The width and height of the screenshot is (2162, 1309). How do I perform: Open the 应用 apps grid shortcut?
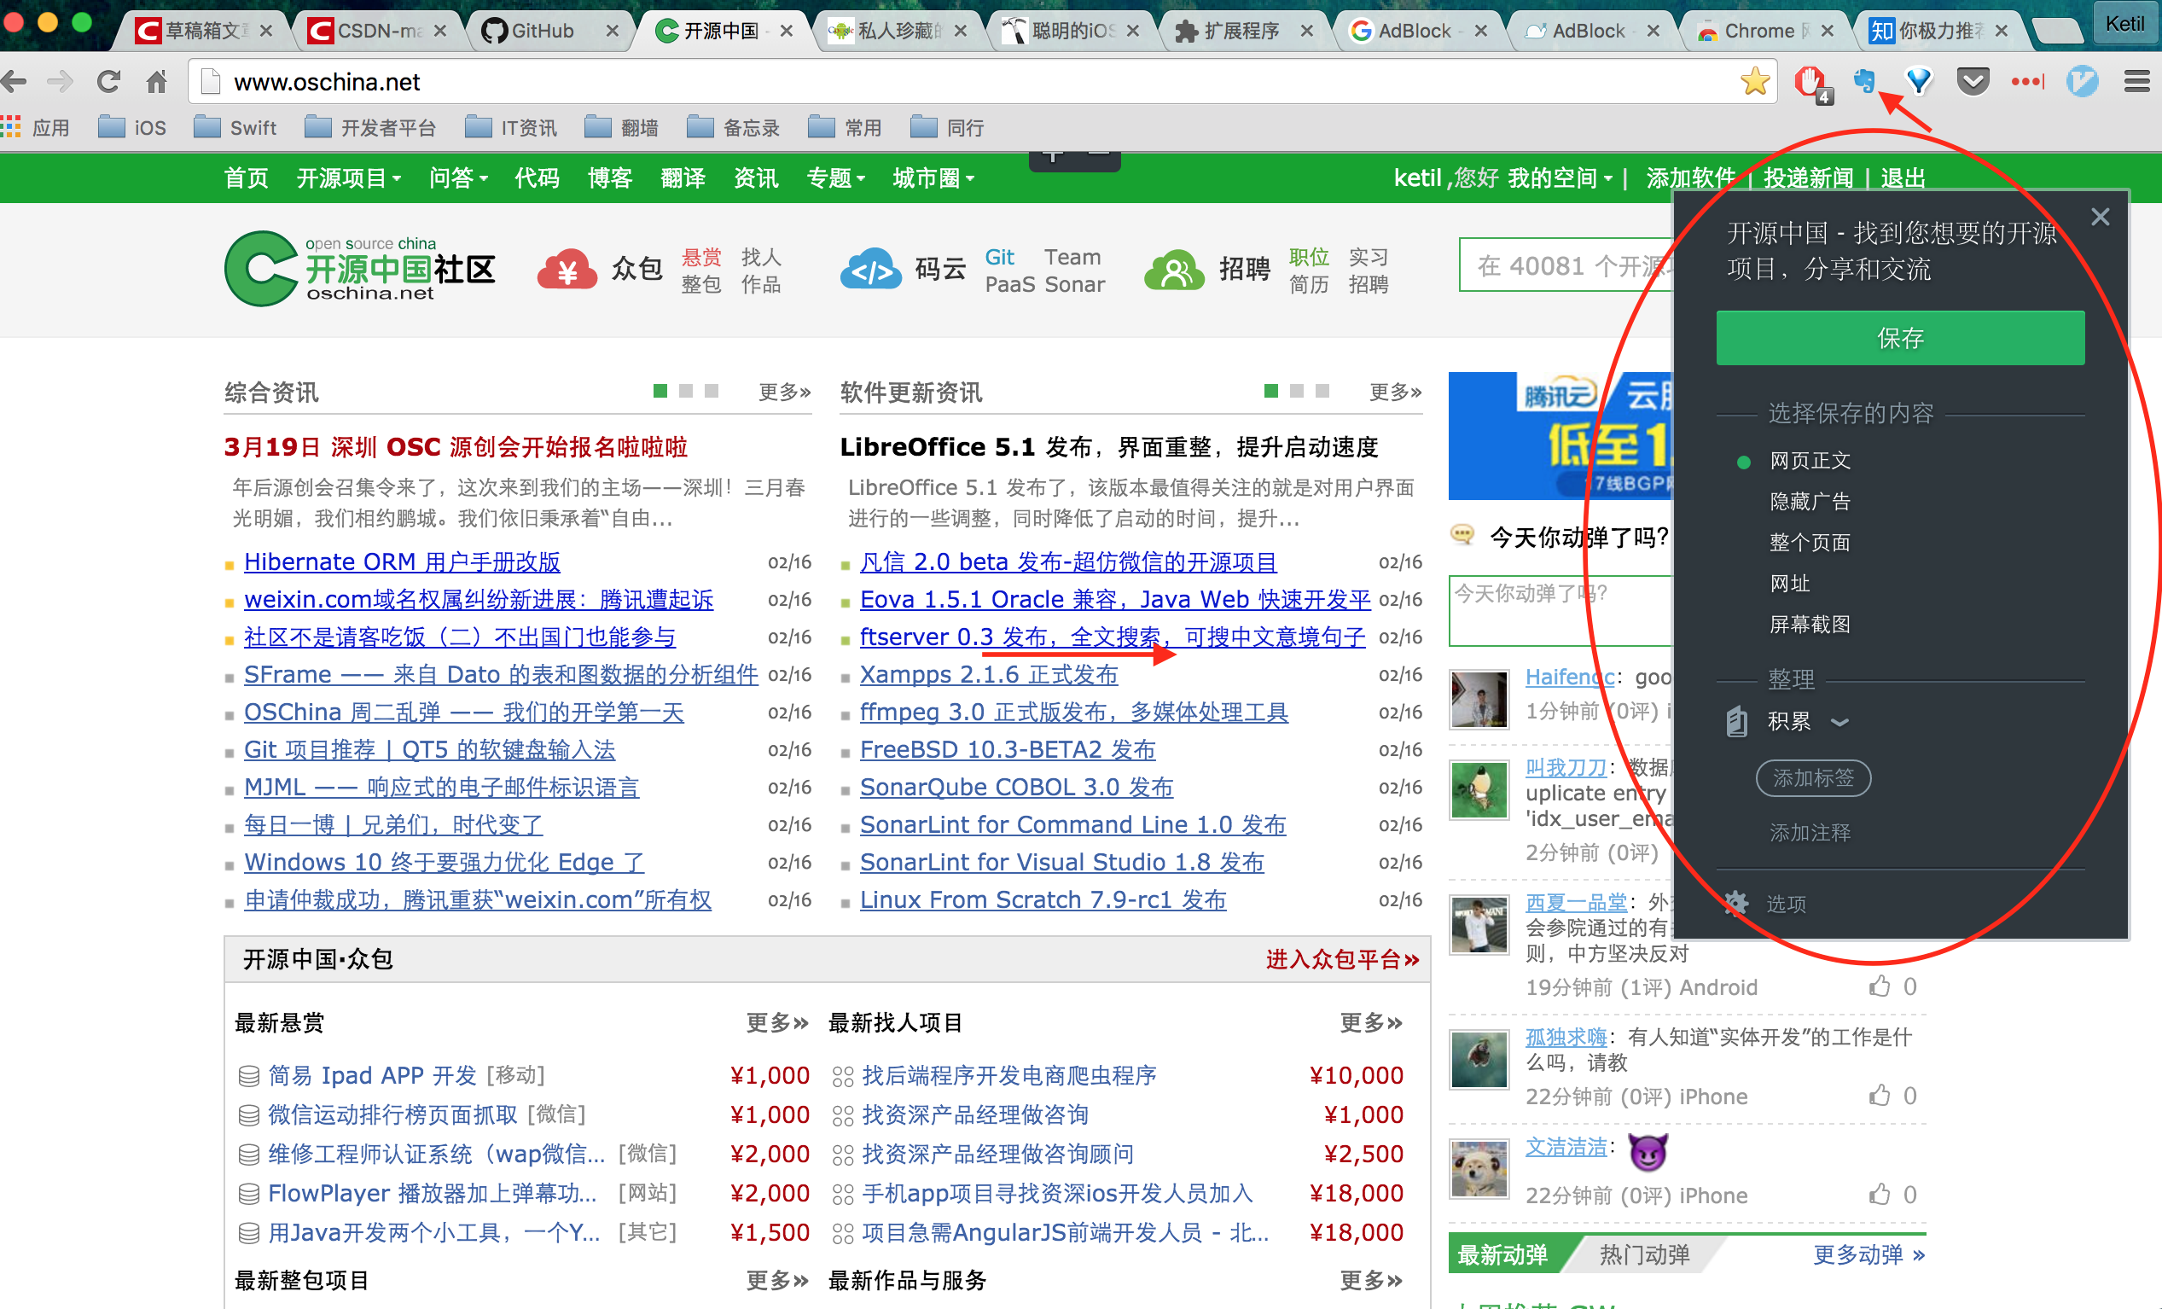[35, 128]
